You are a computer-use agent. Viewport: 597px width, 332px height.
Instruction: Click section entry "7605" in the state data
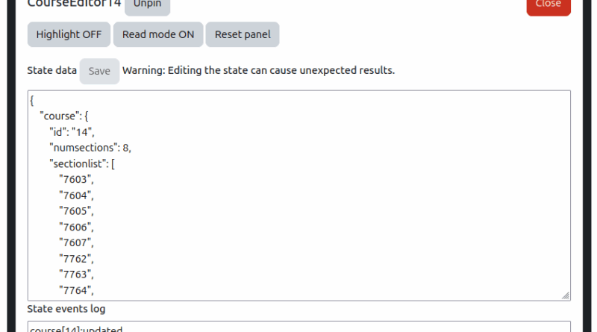pyautogui.click(x=77, y=211)
